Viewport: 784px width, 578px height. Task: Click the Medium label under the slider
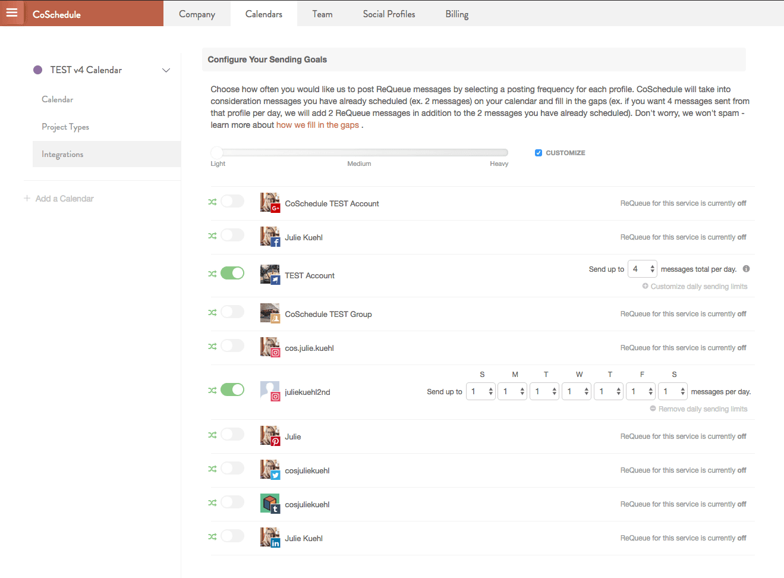359,164
